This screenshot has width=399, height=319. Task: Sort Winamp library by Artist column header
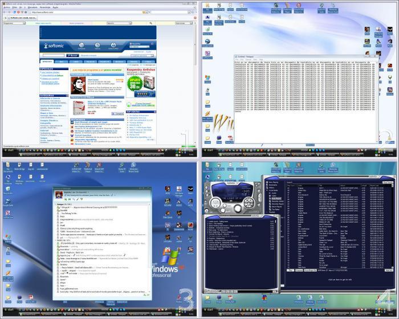pos(307,186)
